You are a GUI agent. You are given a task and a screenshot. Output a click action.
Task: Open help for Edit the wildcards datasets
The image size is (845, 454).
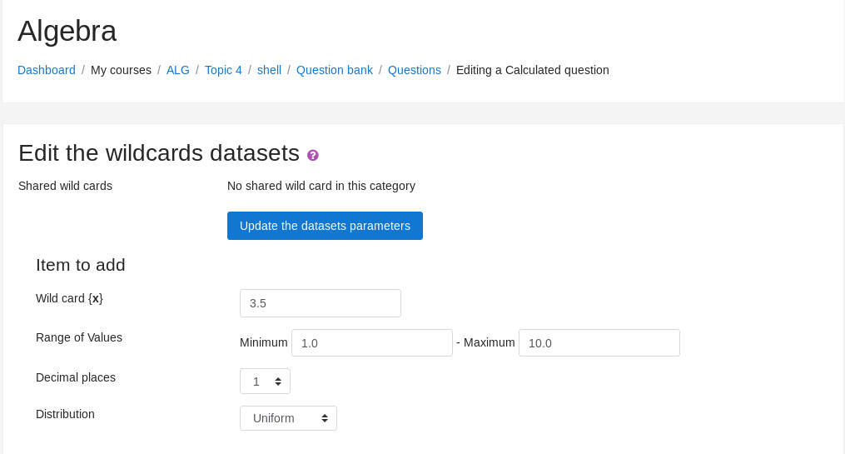313,155
